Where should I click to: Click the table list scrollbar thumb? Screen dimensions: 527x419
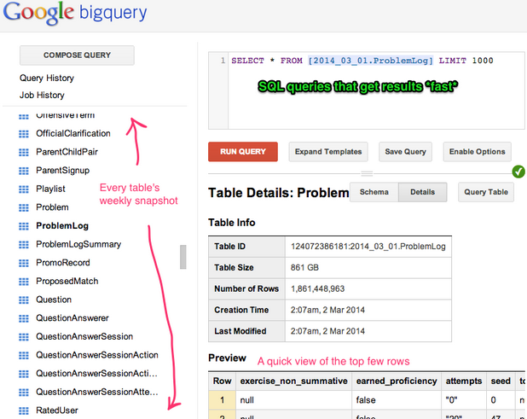(182, 257)
